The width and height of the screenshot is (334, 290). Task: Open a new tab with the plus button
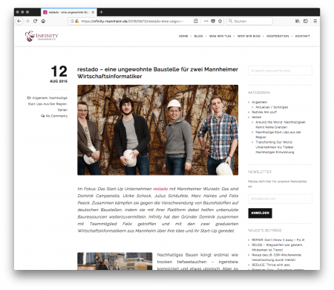tap(101, 12)
